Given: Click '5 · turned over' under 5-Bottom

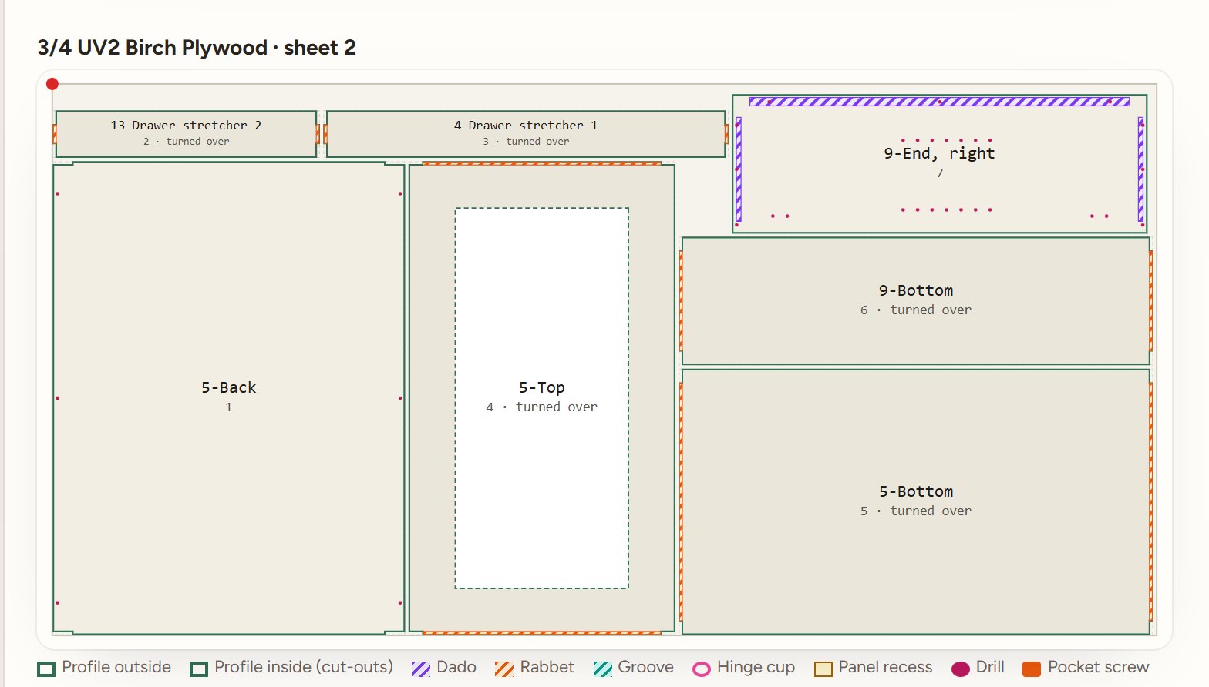Looking at the screenshot, I should 916,511.
